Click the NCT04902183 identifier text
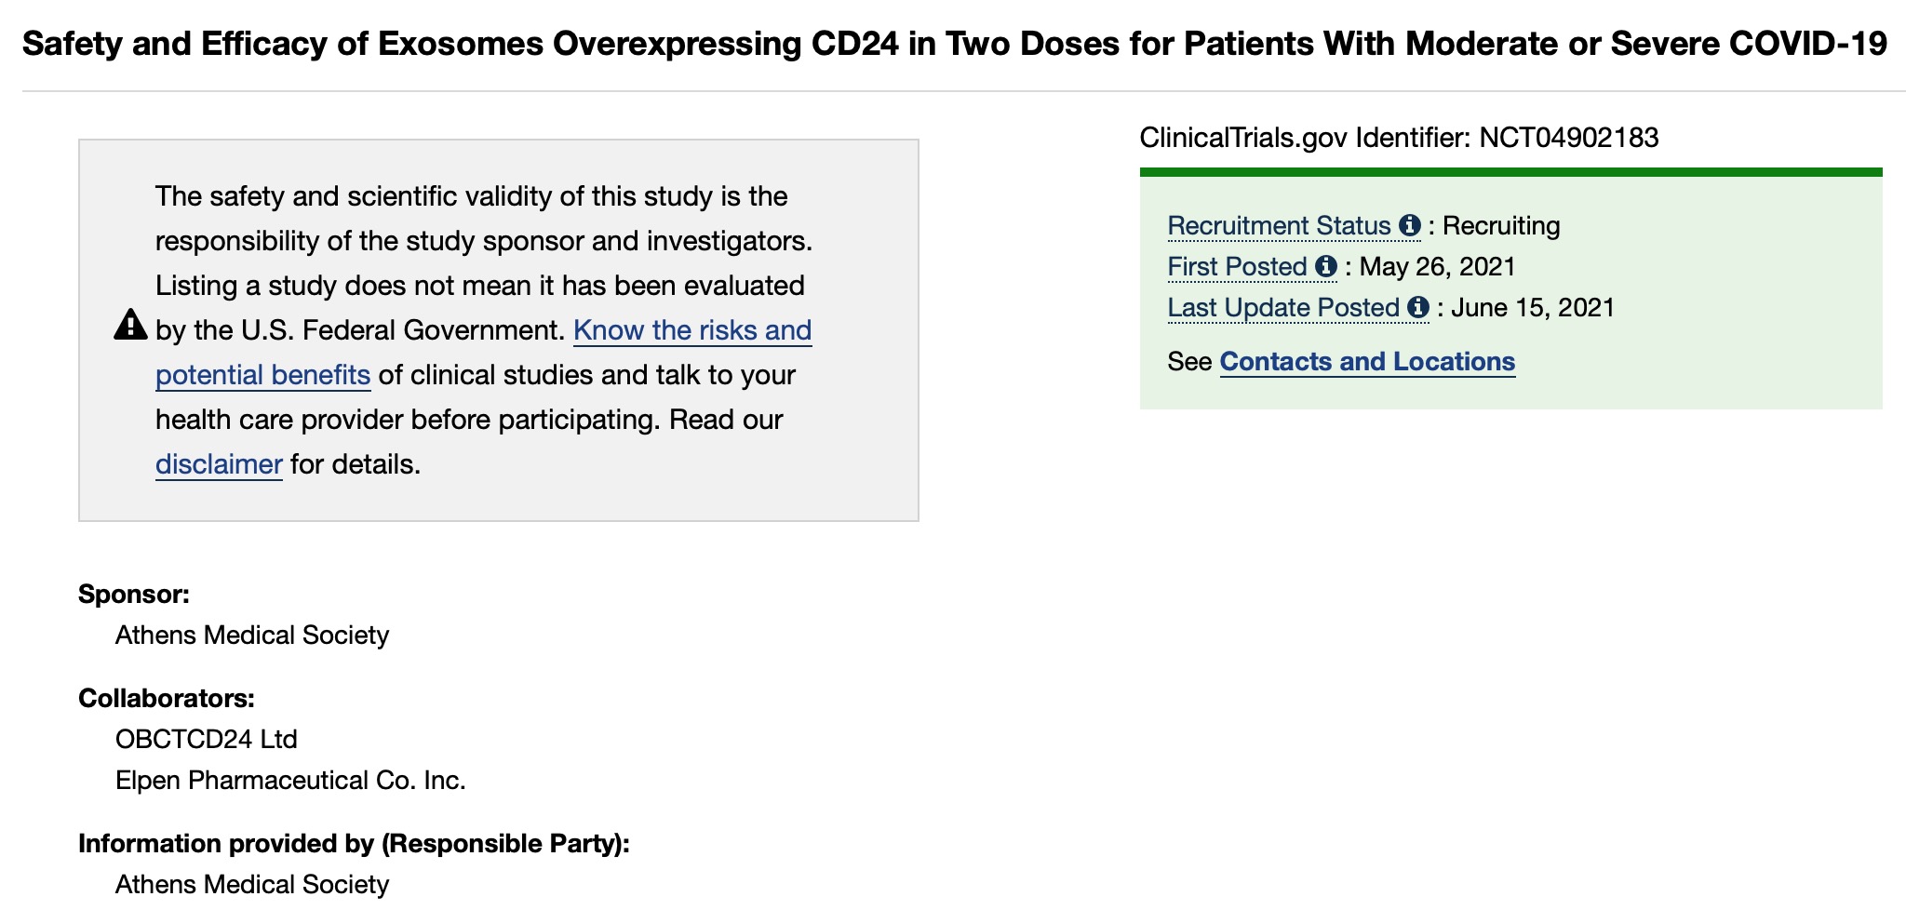The image size is (1906, 910). 1568,138
